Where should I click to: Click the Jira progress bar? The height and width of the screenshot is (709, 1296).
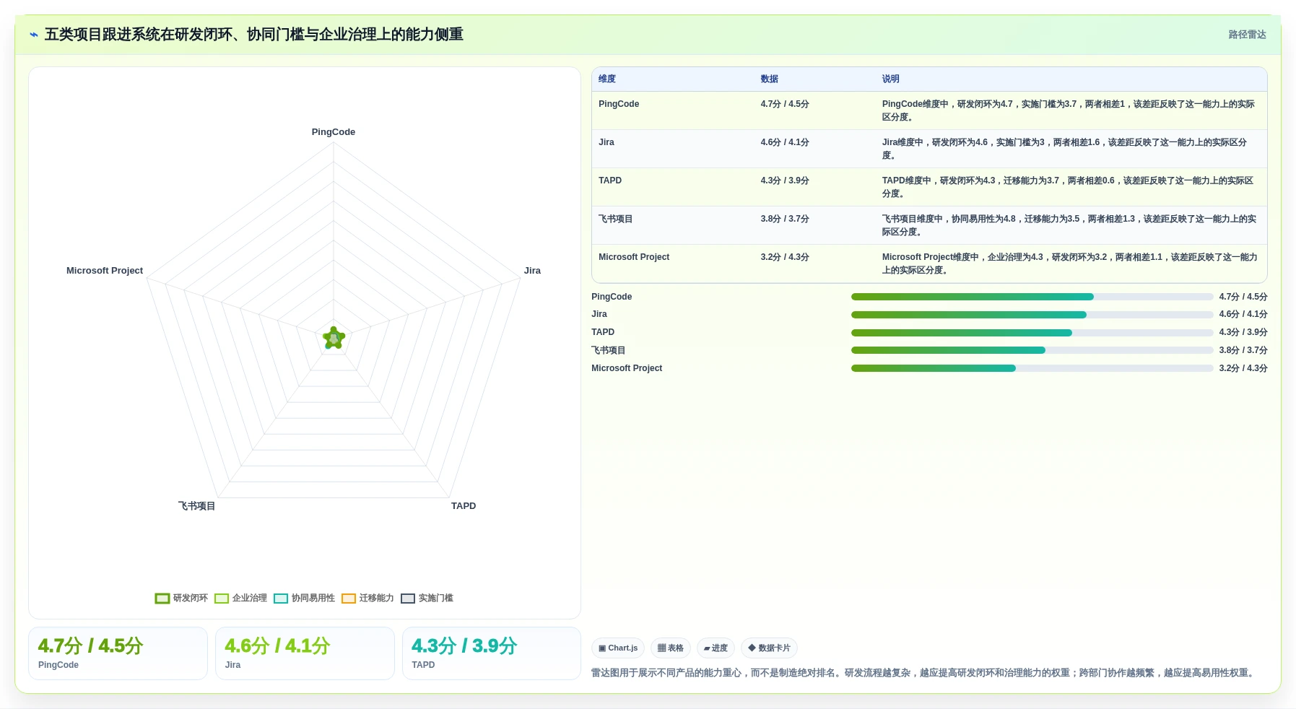1032,315
